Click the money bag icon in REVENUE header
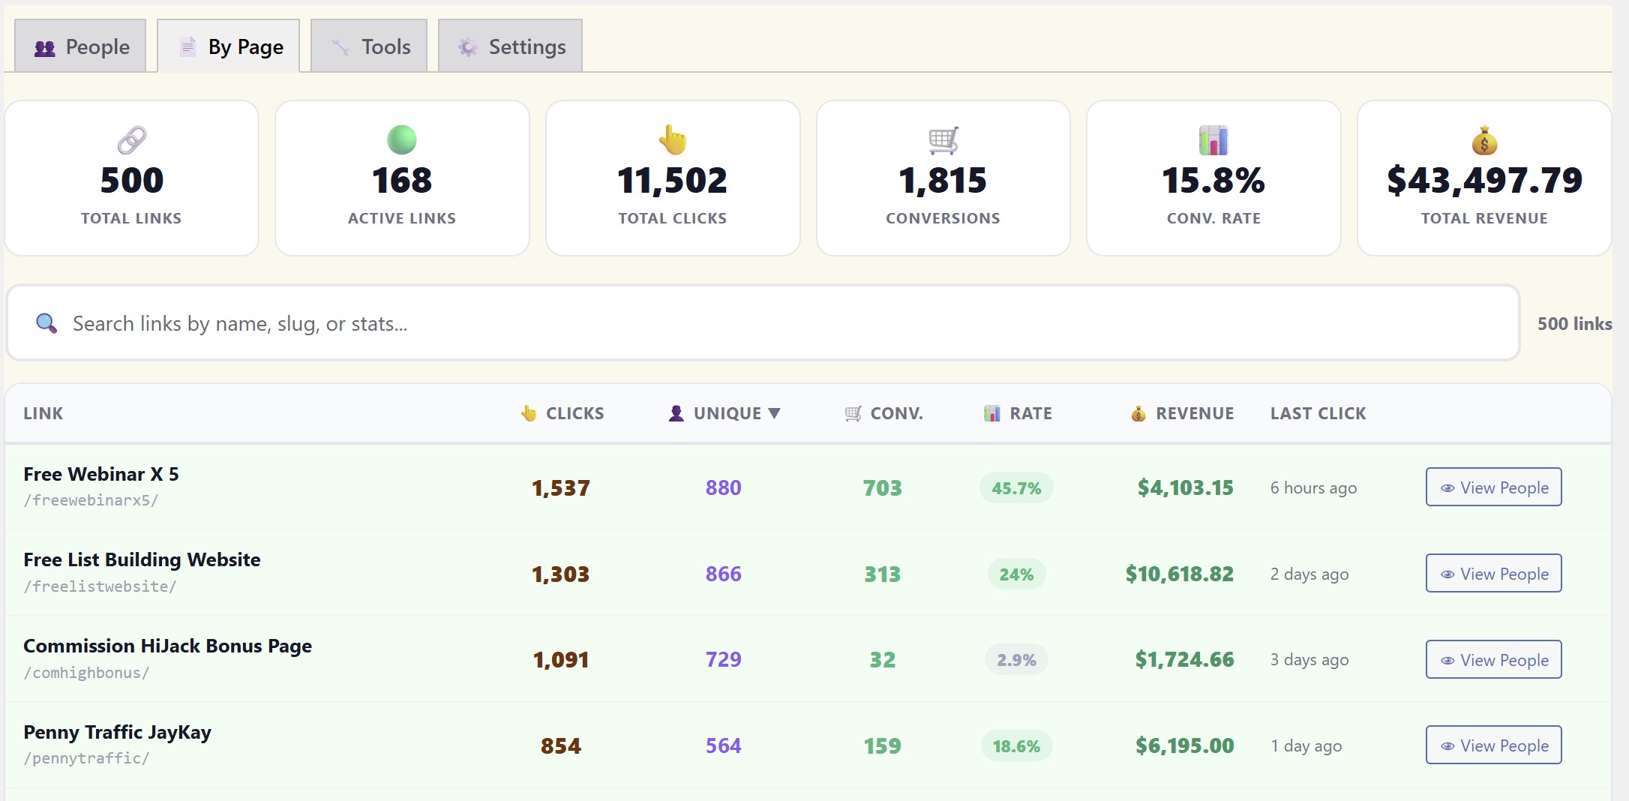Image resolution: width=1629 pixels, height=801 pixels. tap(1138, 413)
